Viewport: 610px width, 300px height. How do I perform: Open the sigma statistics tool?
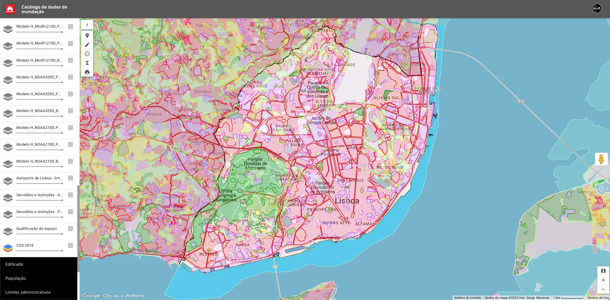[x=87, y=63]
